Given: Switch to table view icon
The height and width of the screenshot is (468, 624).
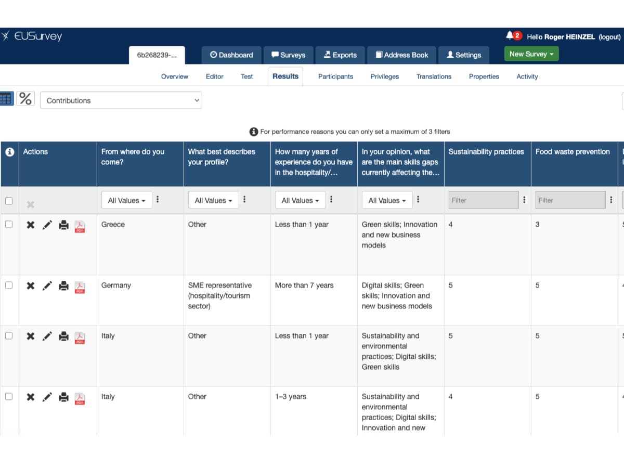Looking at the screenshot, I should tap(6, 99).
